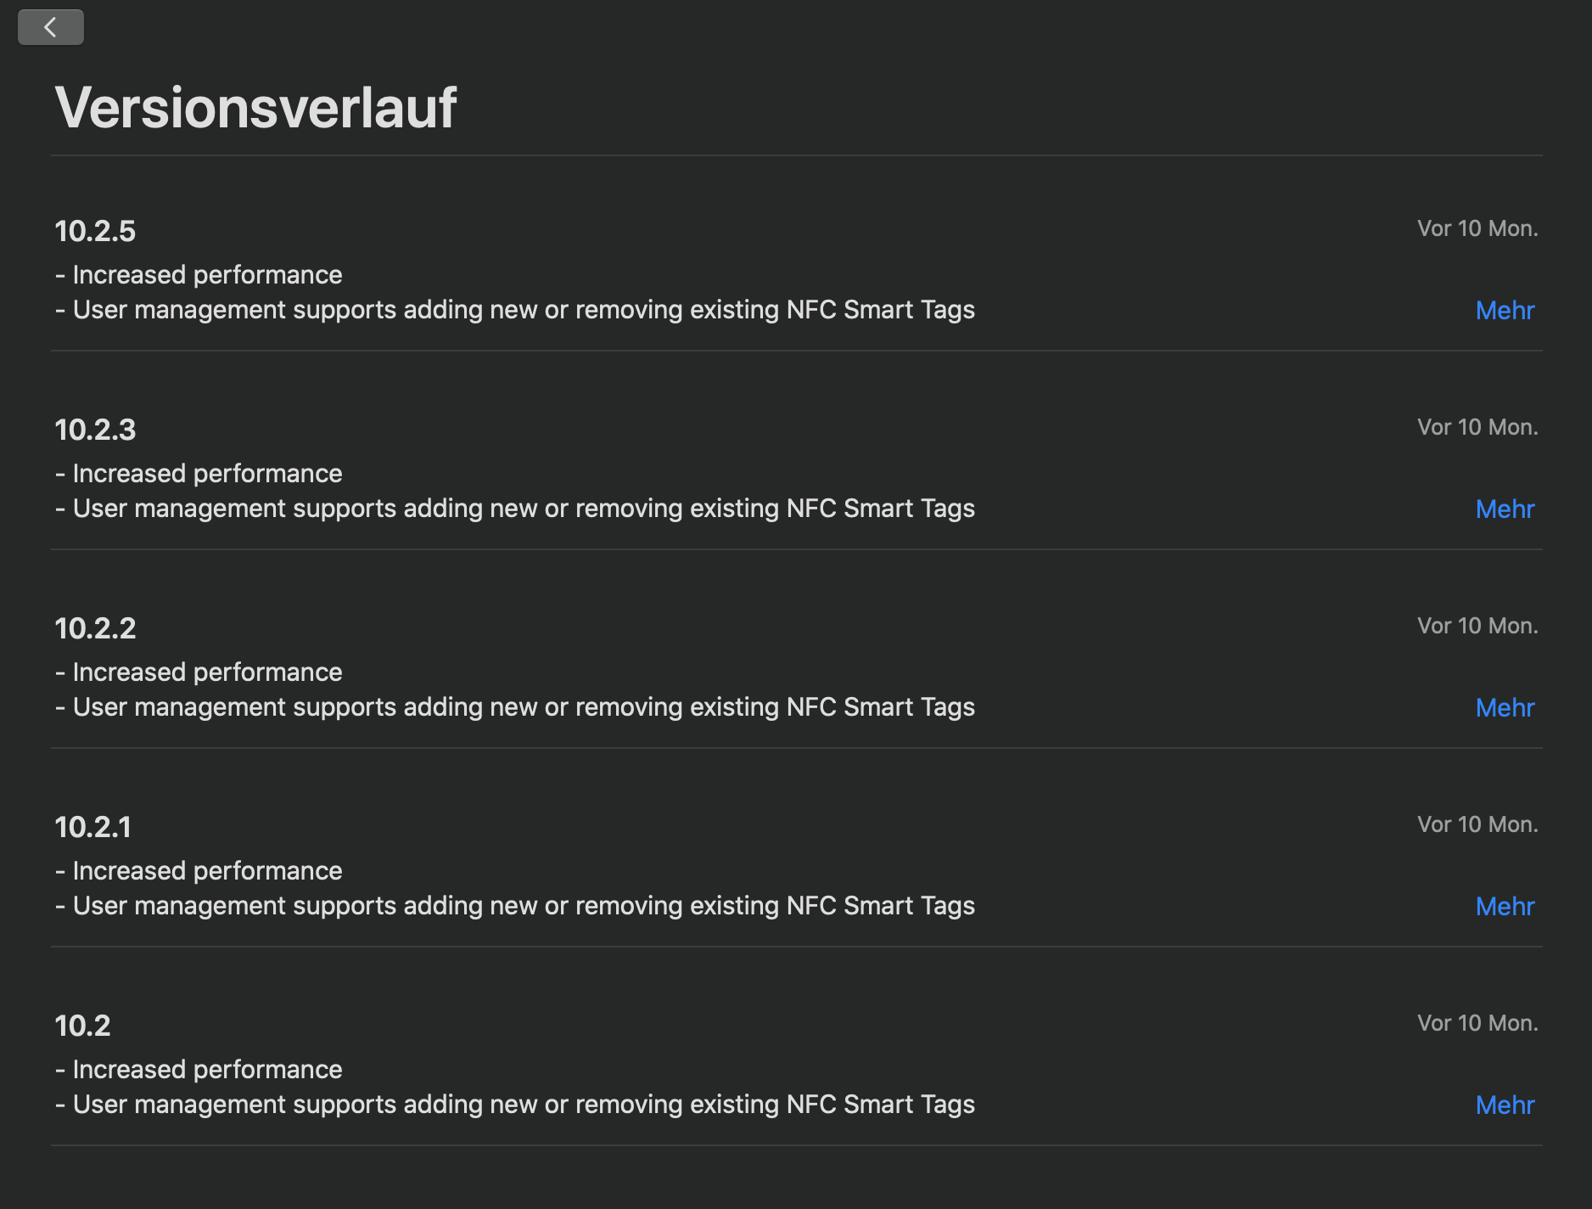Click the back chevron button

click(x=51, y=27)
